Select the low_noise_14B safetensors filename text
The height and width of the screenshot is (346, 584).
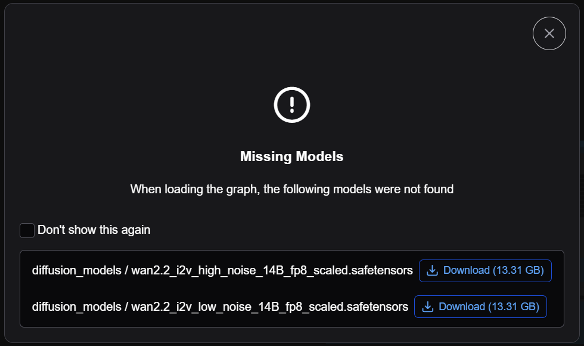pyautogui.click(x=269, y=307)
